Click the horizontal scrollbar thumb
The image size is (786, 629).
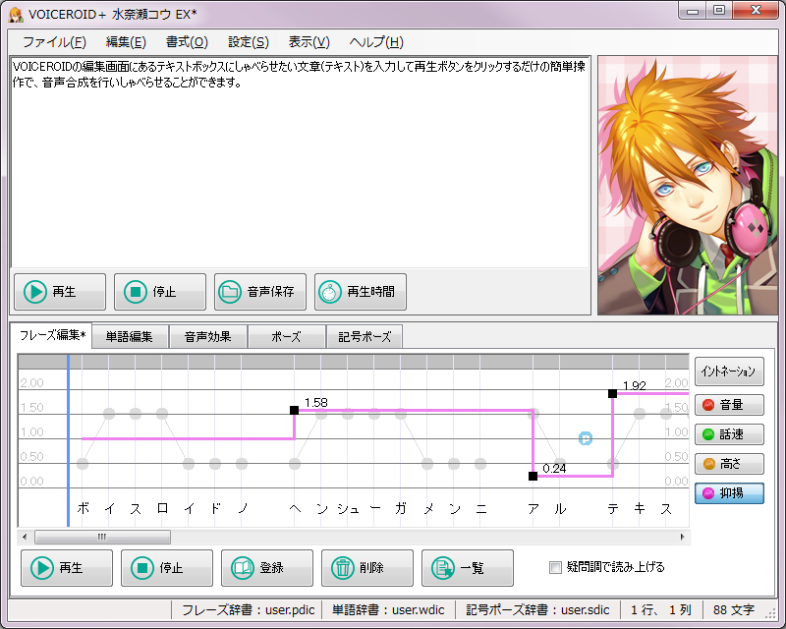(102, 538)
